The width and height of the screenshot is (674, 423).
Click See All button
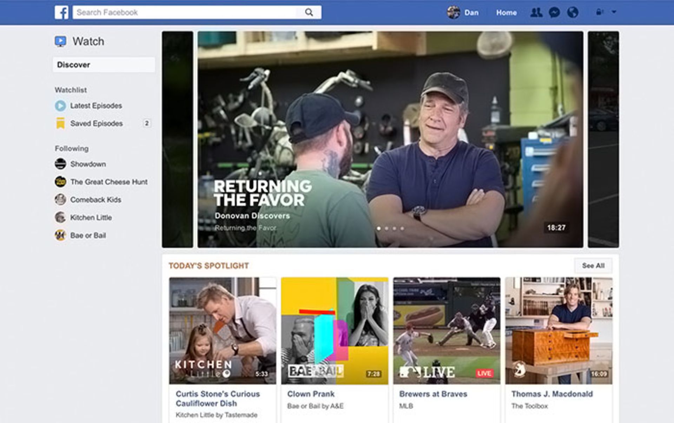click(593, 266)
